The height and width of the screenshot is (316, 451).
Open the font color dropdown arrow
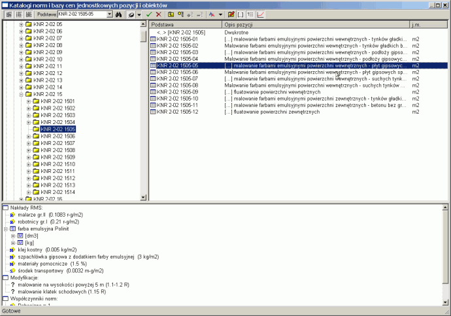221,14
